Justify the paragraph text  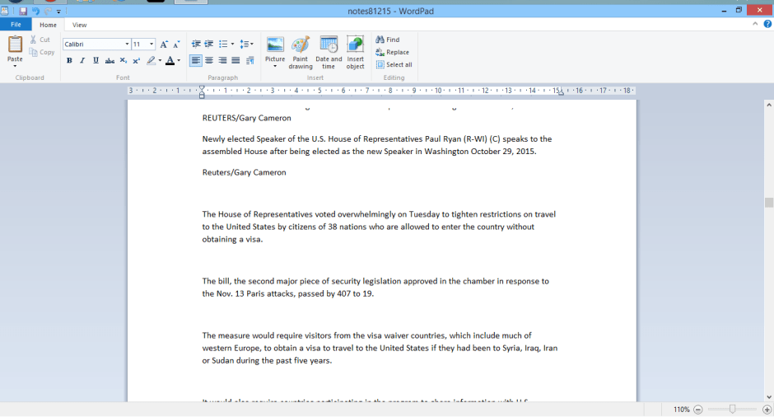point(235,60)
